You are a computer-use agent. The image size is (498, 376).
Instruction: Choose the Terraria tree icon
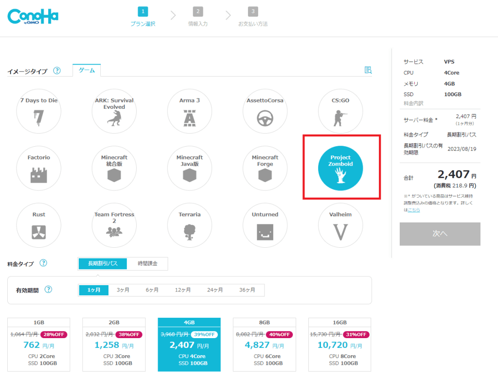point(190,232)
